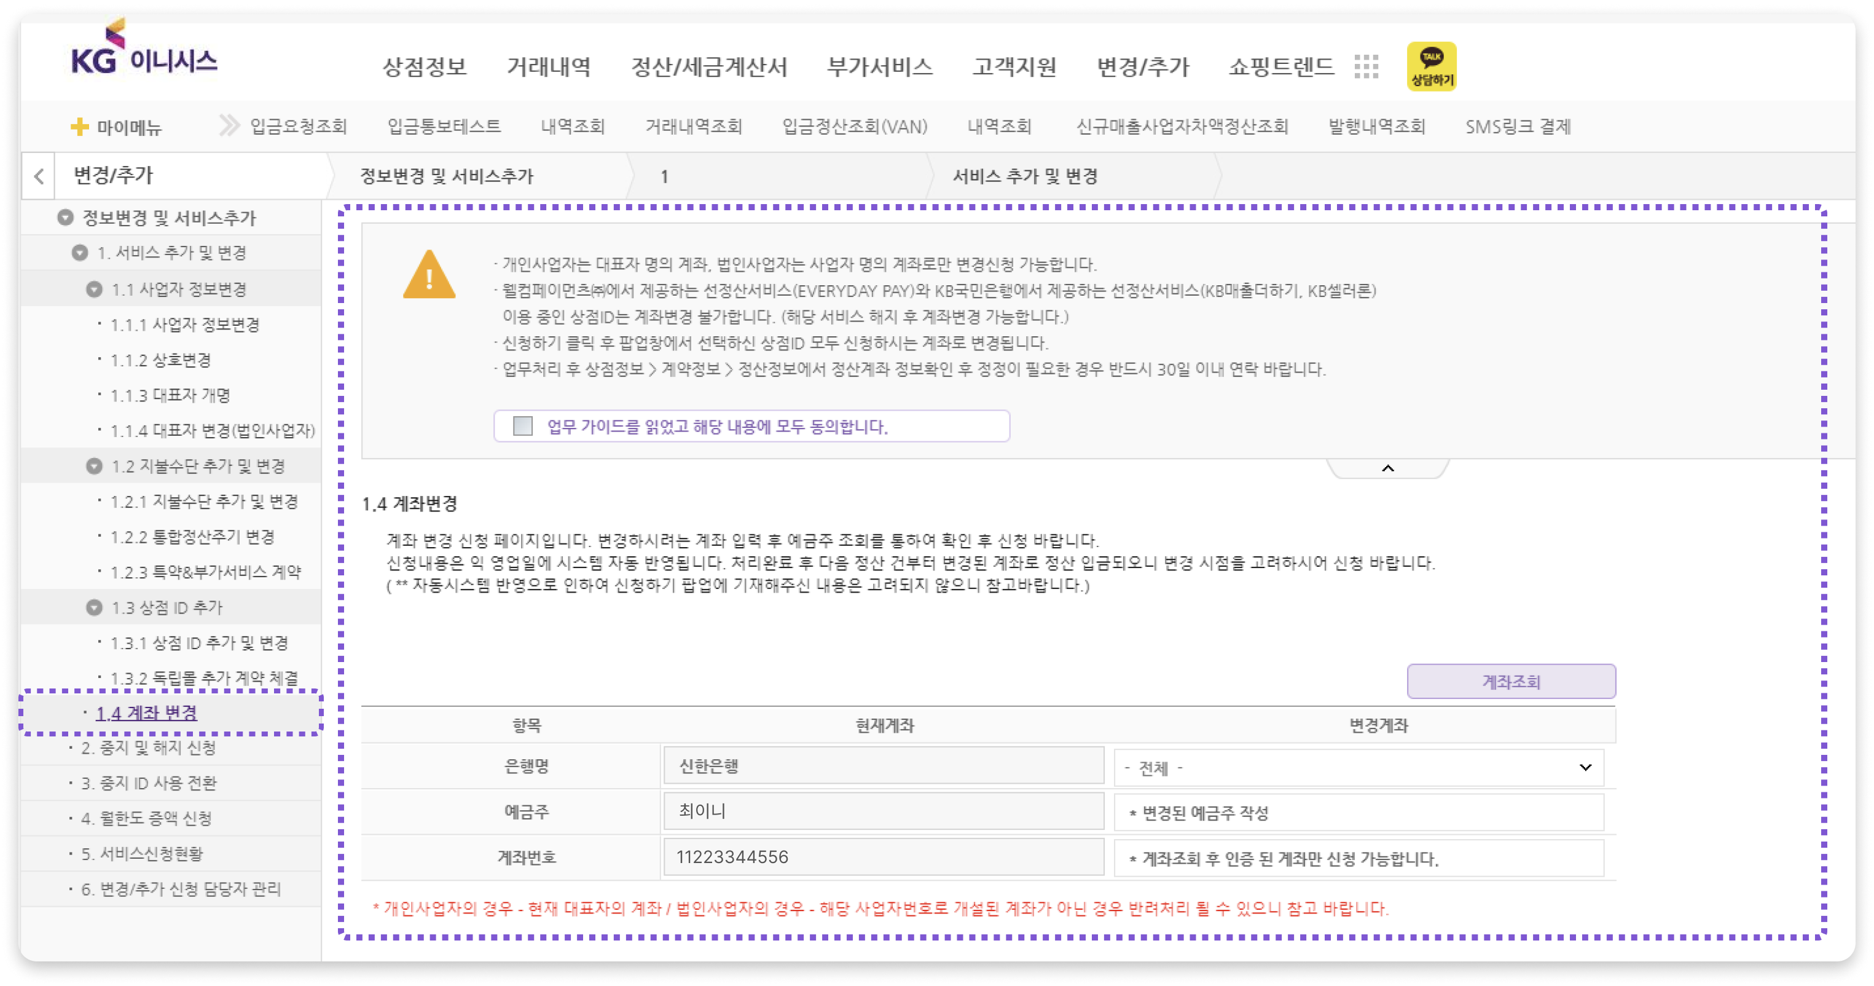
Task: Select 1.4 계좌 변경 in sidebar
Action: (146, 712)
